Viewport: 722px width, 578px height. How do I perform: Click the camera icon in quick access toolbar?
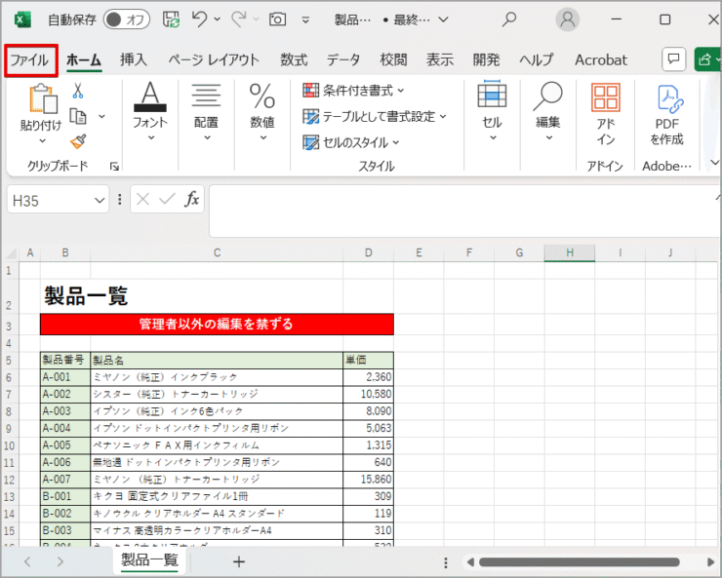277,19
